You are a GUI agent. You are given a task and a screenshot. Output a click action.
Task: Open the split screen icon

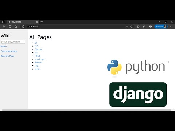coord(138,27)
